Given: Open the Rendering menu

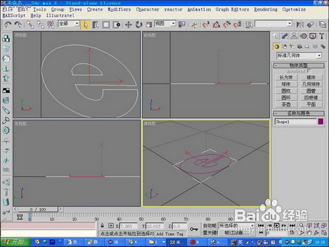Looking at the screenshot, I should coord(266,9).
